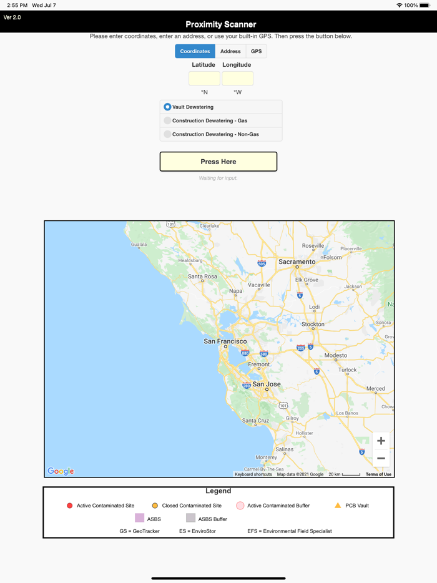Click the San Francisco label on map

[x=225, y=341]
